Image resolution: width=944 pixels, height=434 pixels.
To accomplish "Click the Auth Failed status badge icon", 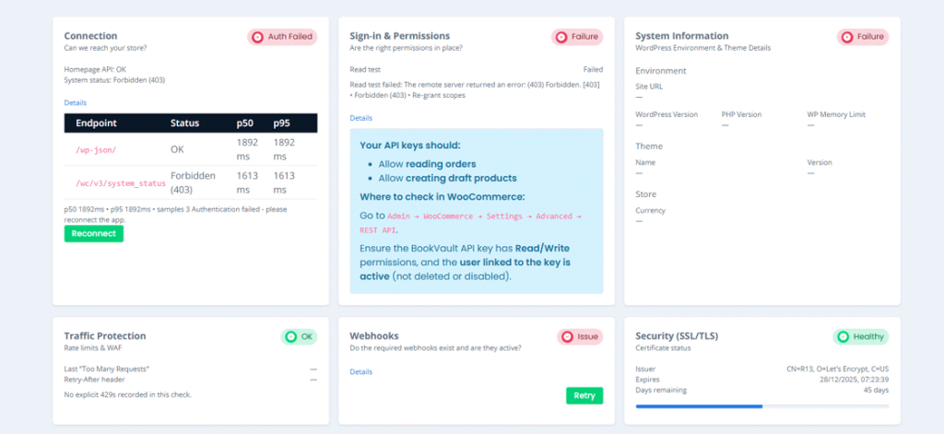I will [259, 37].
